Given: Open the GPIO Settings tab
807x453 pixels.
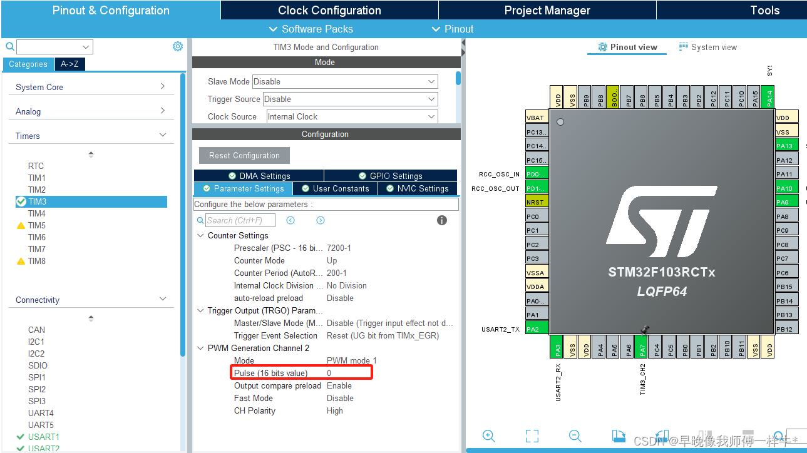Looking at the screenshot, I should pos(391,176).
